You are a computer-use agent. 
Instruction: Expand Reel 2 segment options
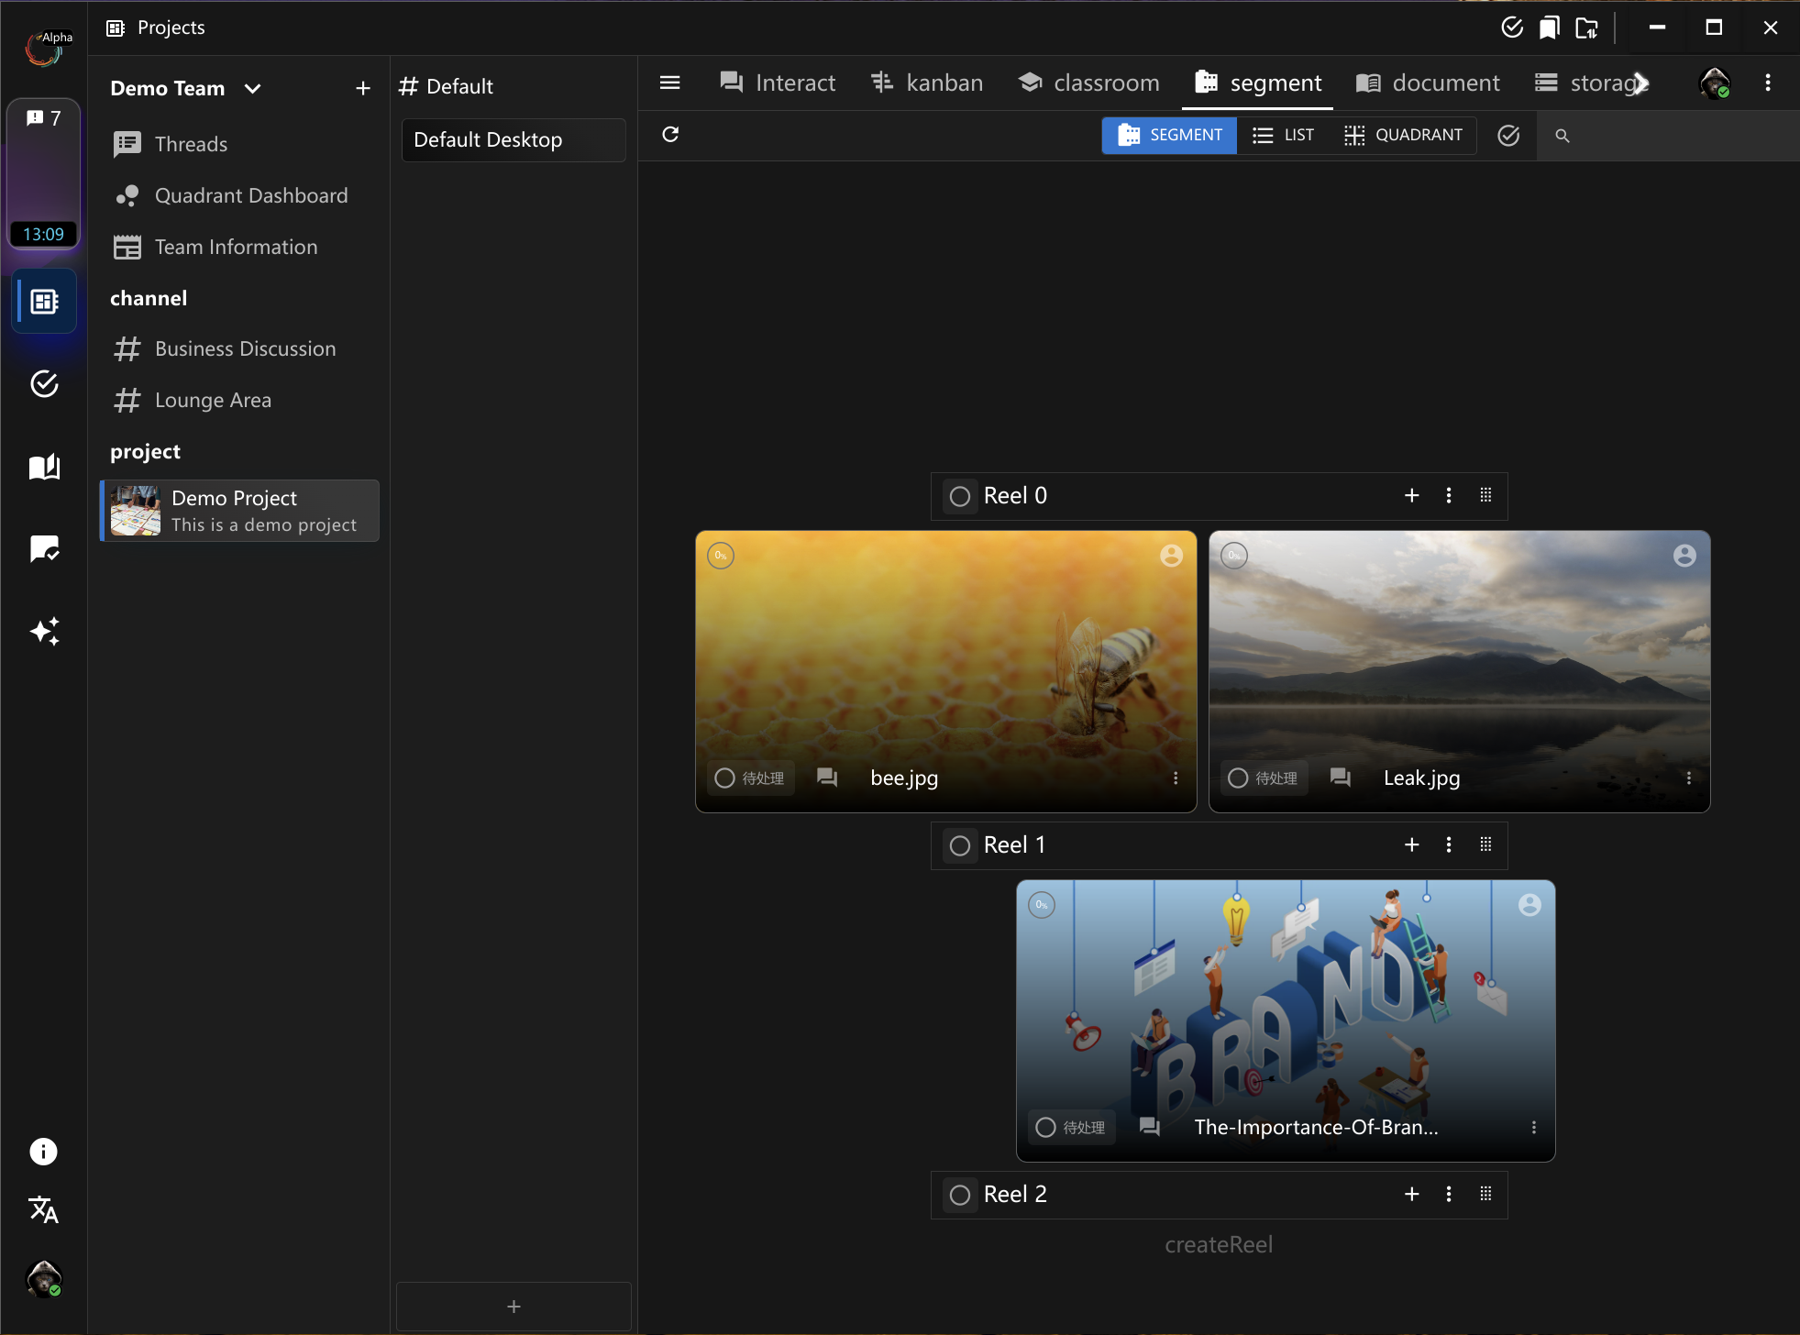pos(1450,1194)
